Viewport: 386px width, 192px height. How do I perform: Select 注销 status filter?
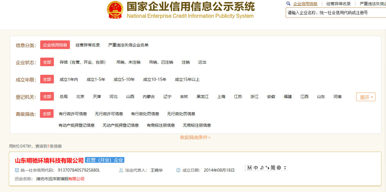click(x=186, y=62)
